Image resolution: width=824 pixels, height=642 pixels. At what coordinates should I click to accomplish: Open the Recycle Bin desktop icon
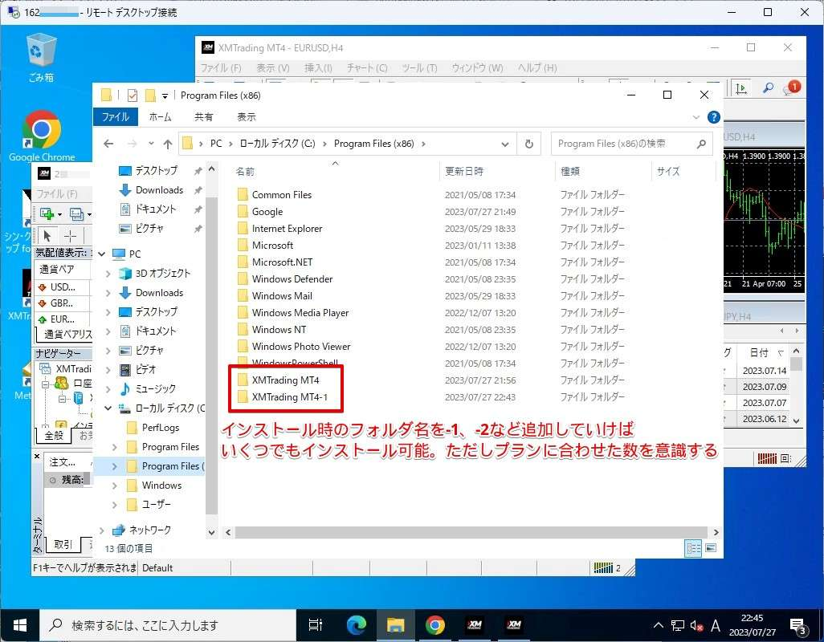pos(41,58)
